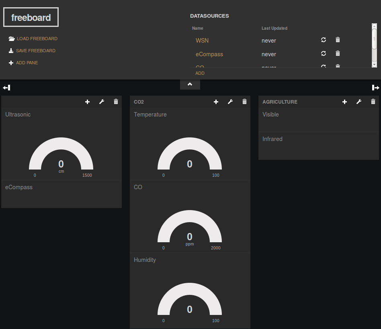Click trash icon next to eCompass datasource
381x329 pixels.
[338, 53]
